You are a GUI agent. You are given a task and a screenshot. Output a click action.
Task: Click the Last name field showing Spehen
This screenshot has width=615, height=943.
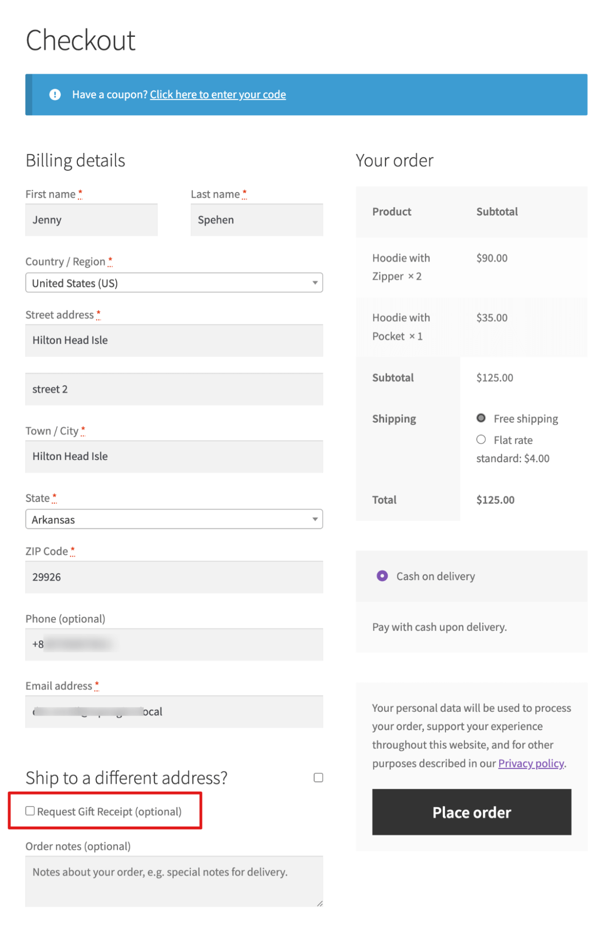256,219
